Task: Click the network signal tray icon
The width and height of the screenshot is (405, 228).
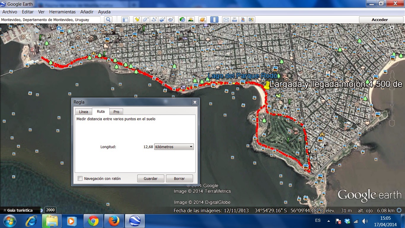Action: pyautogui.click(x=356, y=221)
